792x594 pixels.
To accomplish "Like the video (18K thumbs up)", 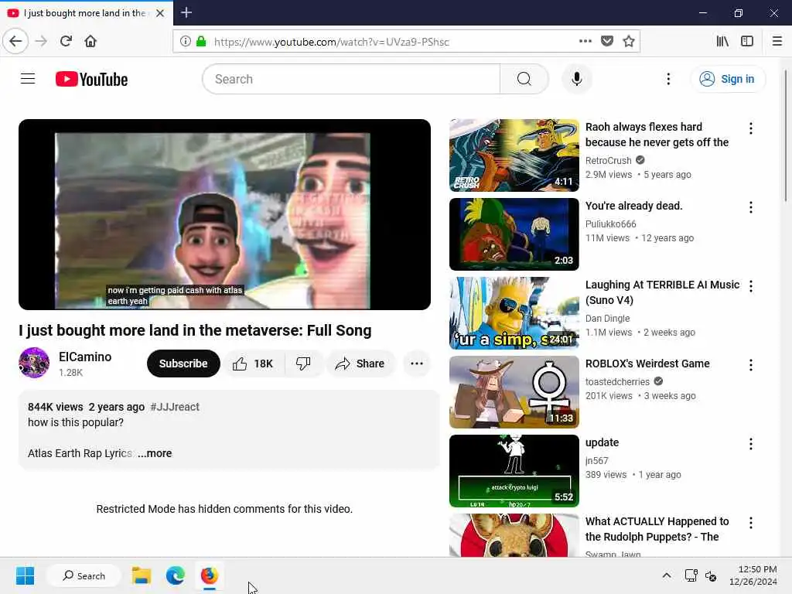I will (x=253, y=364).
